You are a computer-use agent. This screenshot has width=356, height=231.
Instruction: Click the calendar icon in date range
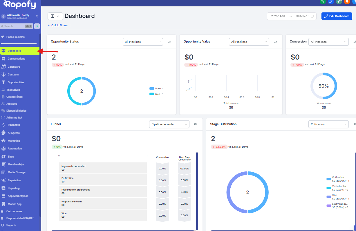pos(312,16)
